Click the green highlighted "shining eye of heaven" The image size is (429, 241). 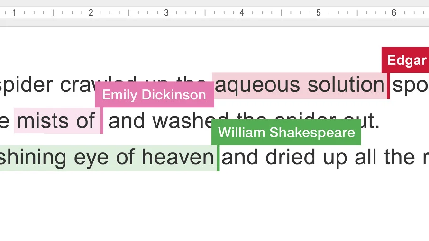pos(107,158)
